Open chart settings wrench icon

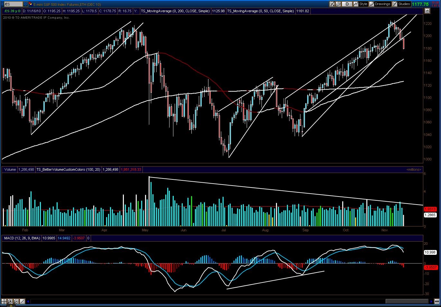tap(338, 4)
